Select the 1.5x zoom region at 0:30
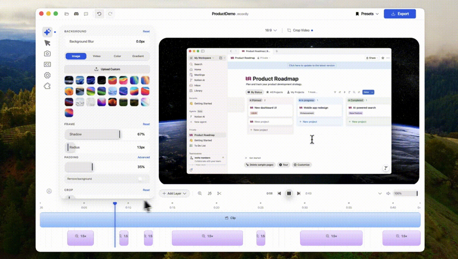The image size is (458, 259). tap(331, 238)
